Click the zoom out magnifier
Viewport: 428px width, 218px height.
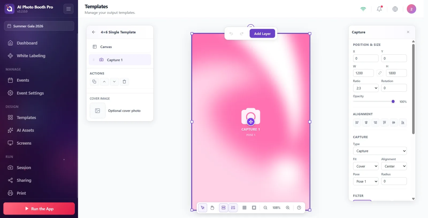(x=265, y=208)
